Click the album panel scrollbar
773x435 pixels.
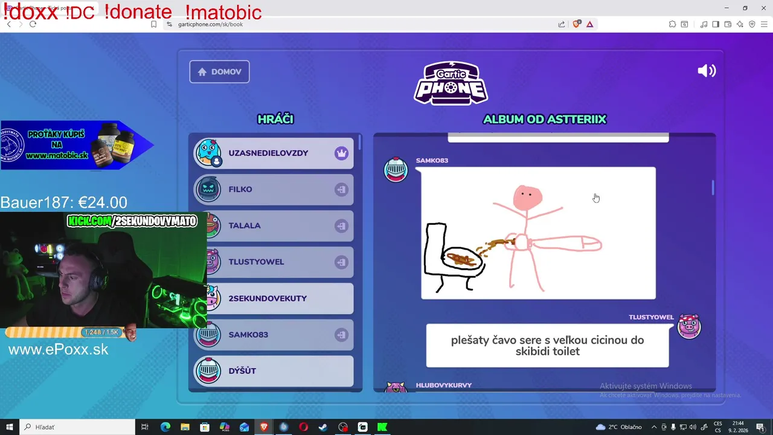click(713, 188)
